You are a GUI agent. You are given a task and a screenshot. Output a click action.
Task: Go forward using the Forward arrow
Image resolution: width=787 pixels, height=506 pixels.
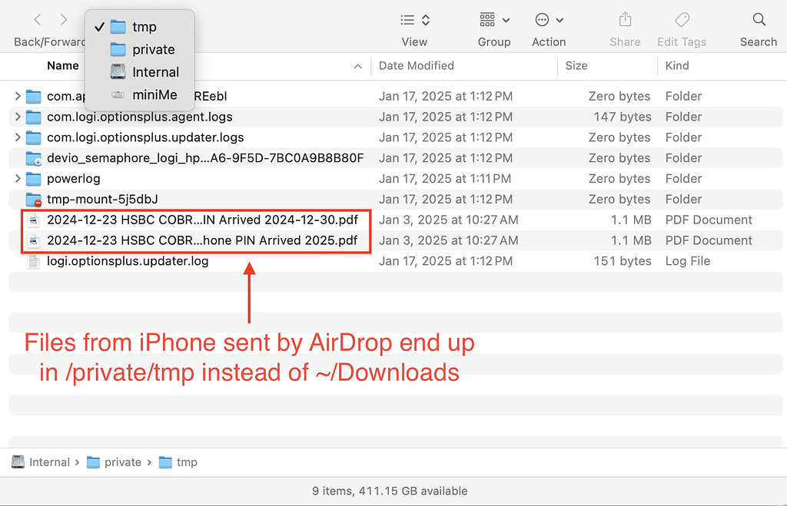[x=64, y=20]
